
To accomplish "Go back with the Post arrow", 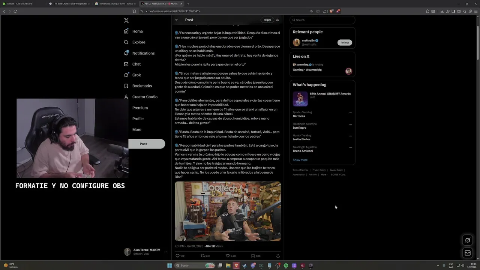I will point(177,20).
